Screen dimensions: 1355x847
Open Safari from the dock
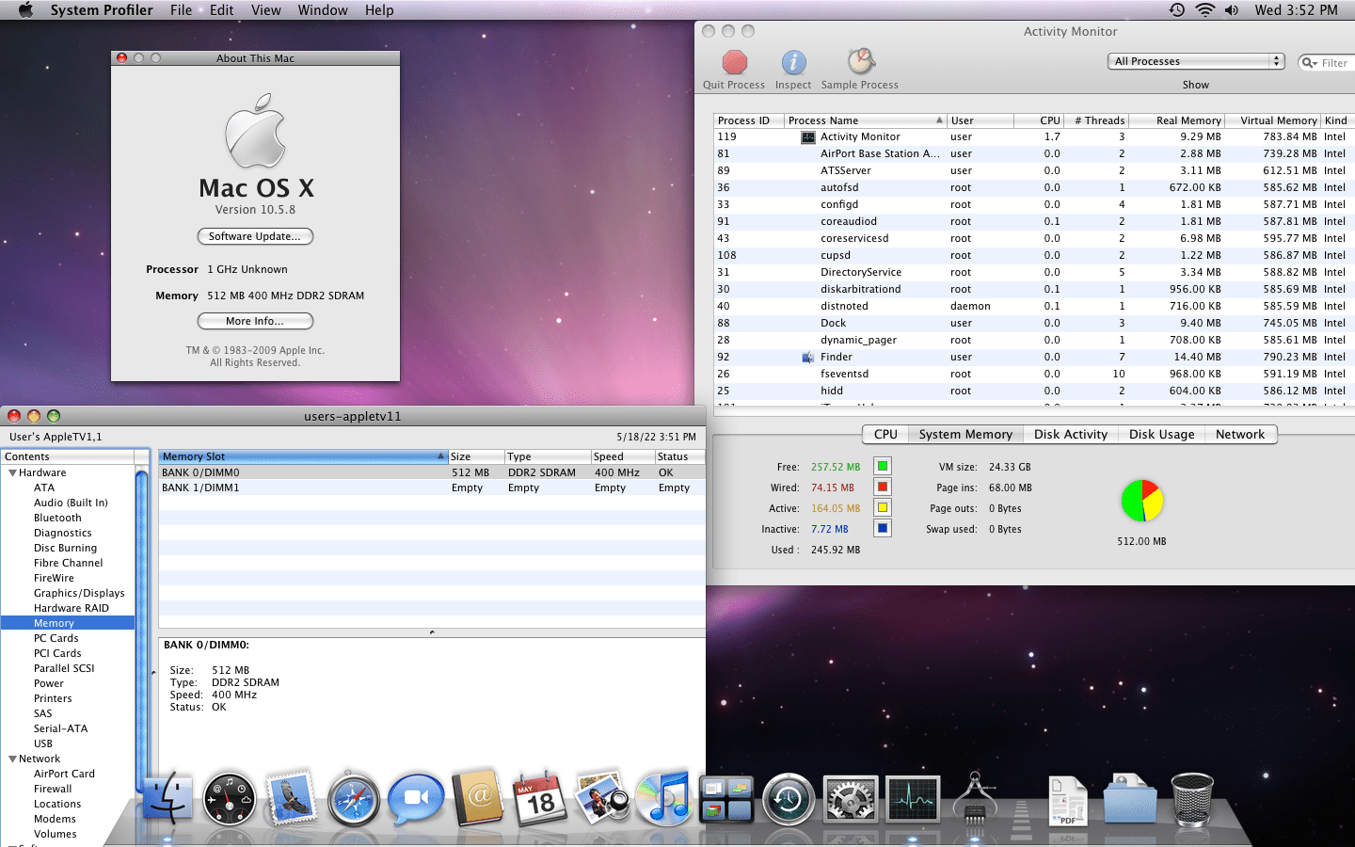click(x=354, y=799)
